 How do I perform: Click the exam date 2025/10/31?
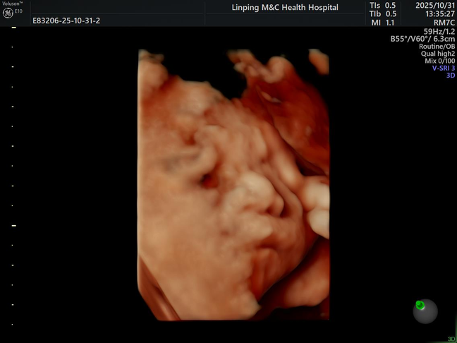434,6
